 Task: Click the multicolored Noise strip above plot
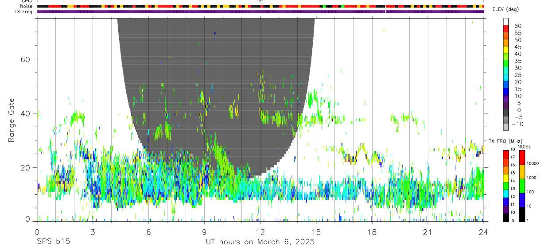click(x=260, y=7)
